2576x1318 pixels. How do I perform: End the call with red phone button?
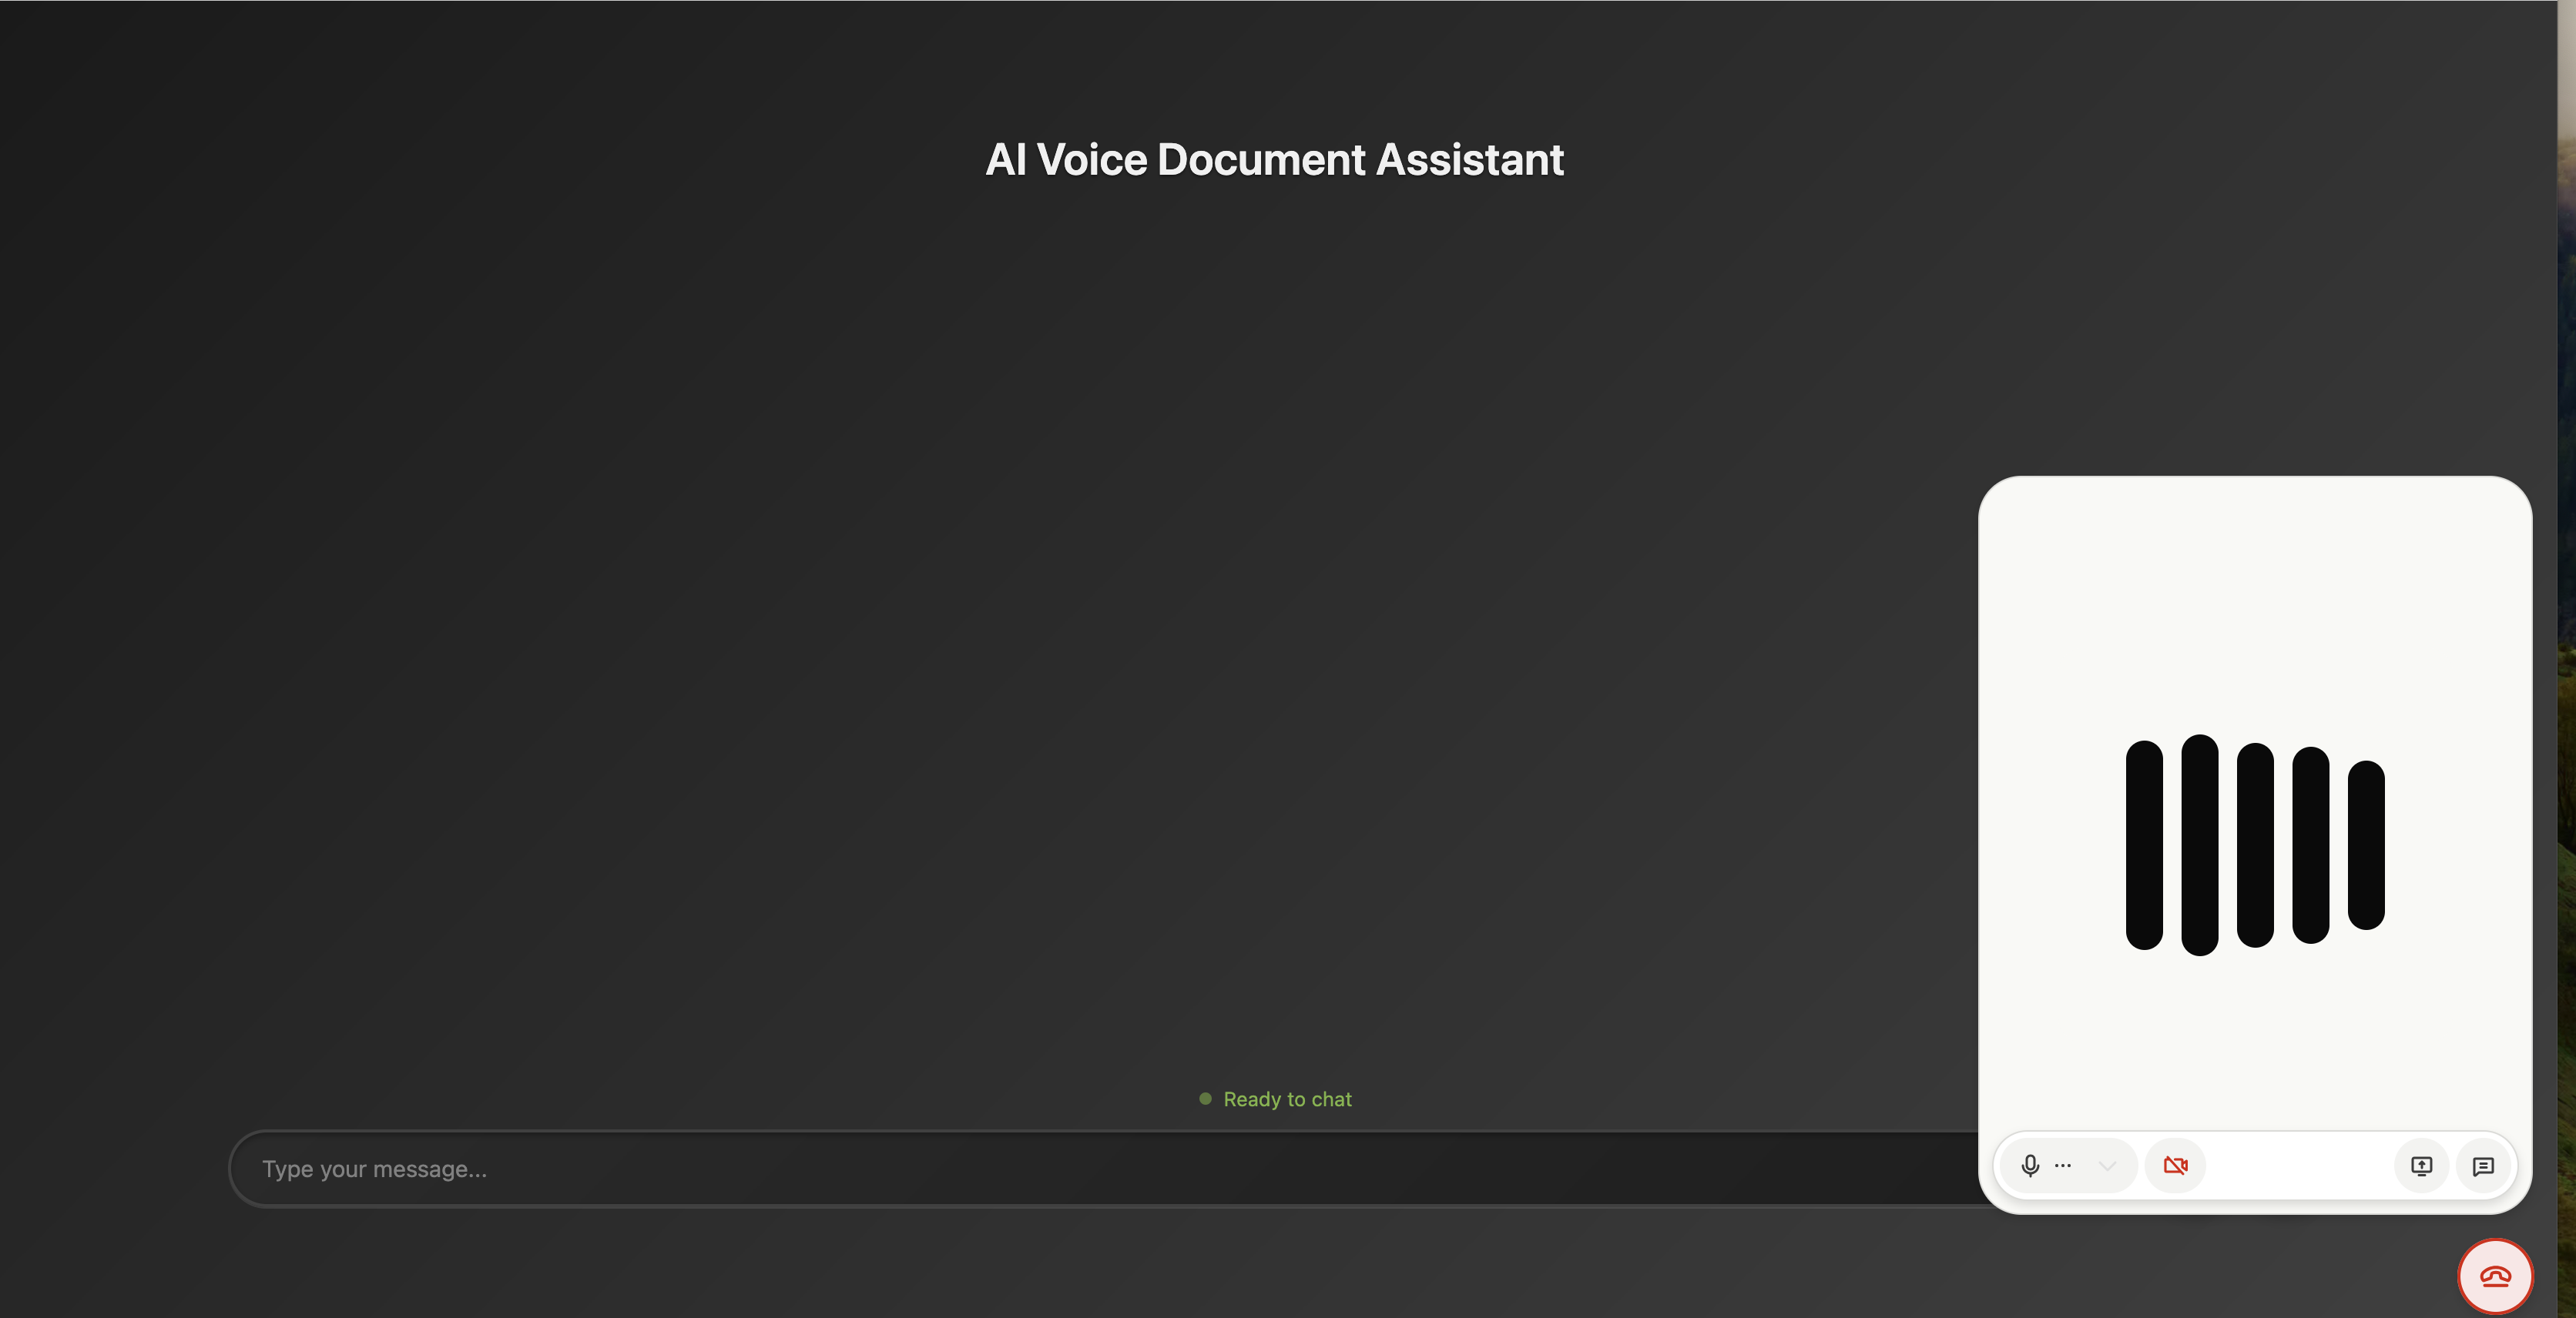pyautogui.click(x=2495, y=1276)
